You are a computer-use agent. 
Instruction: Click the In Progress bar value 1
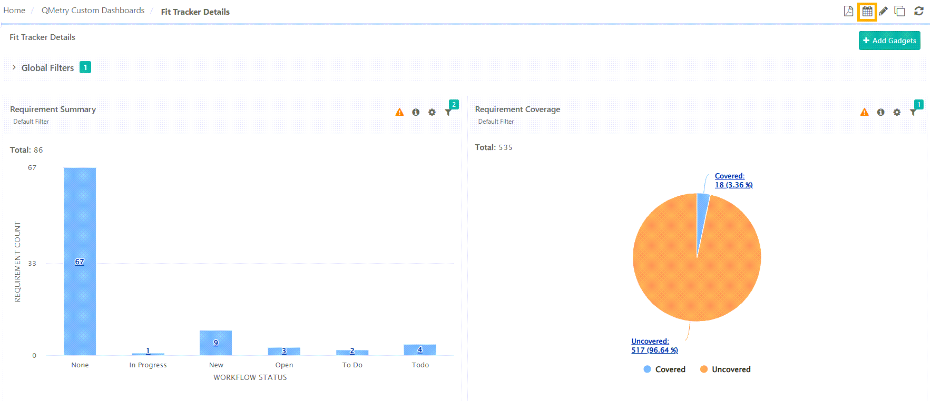[x=148, y=350]
